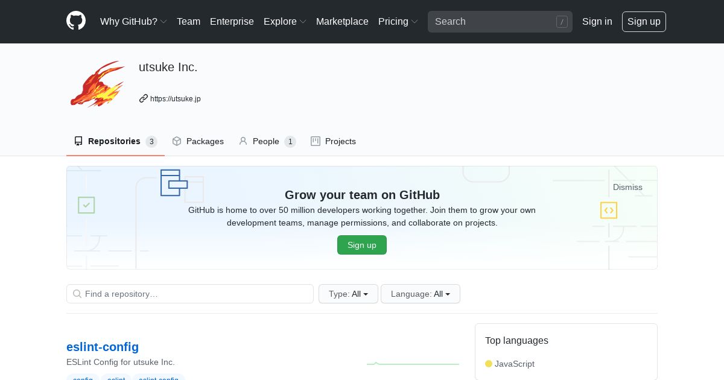Expand the Pricing menu

(x=398, y=21)
